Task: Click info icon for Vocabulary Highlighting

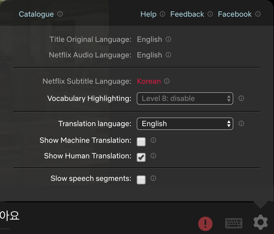Action: pyautogui.click(x=241, y=98)
